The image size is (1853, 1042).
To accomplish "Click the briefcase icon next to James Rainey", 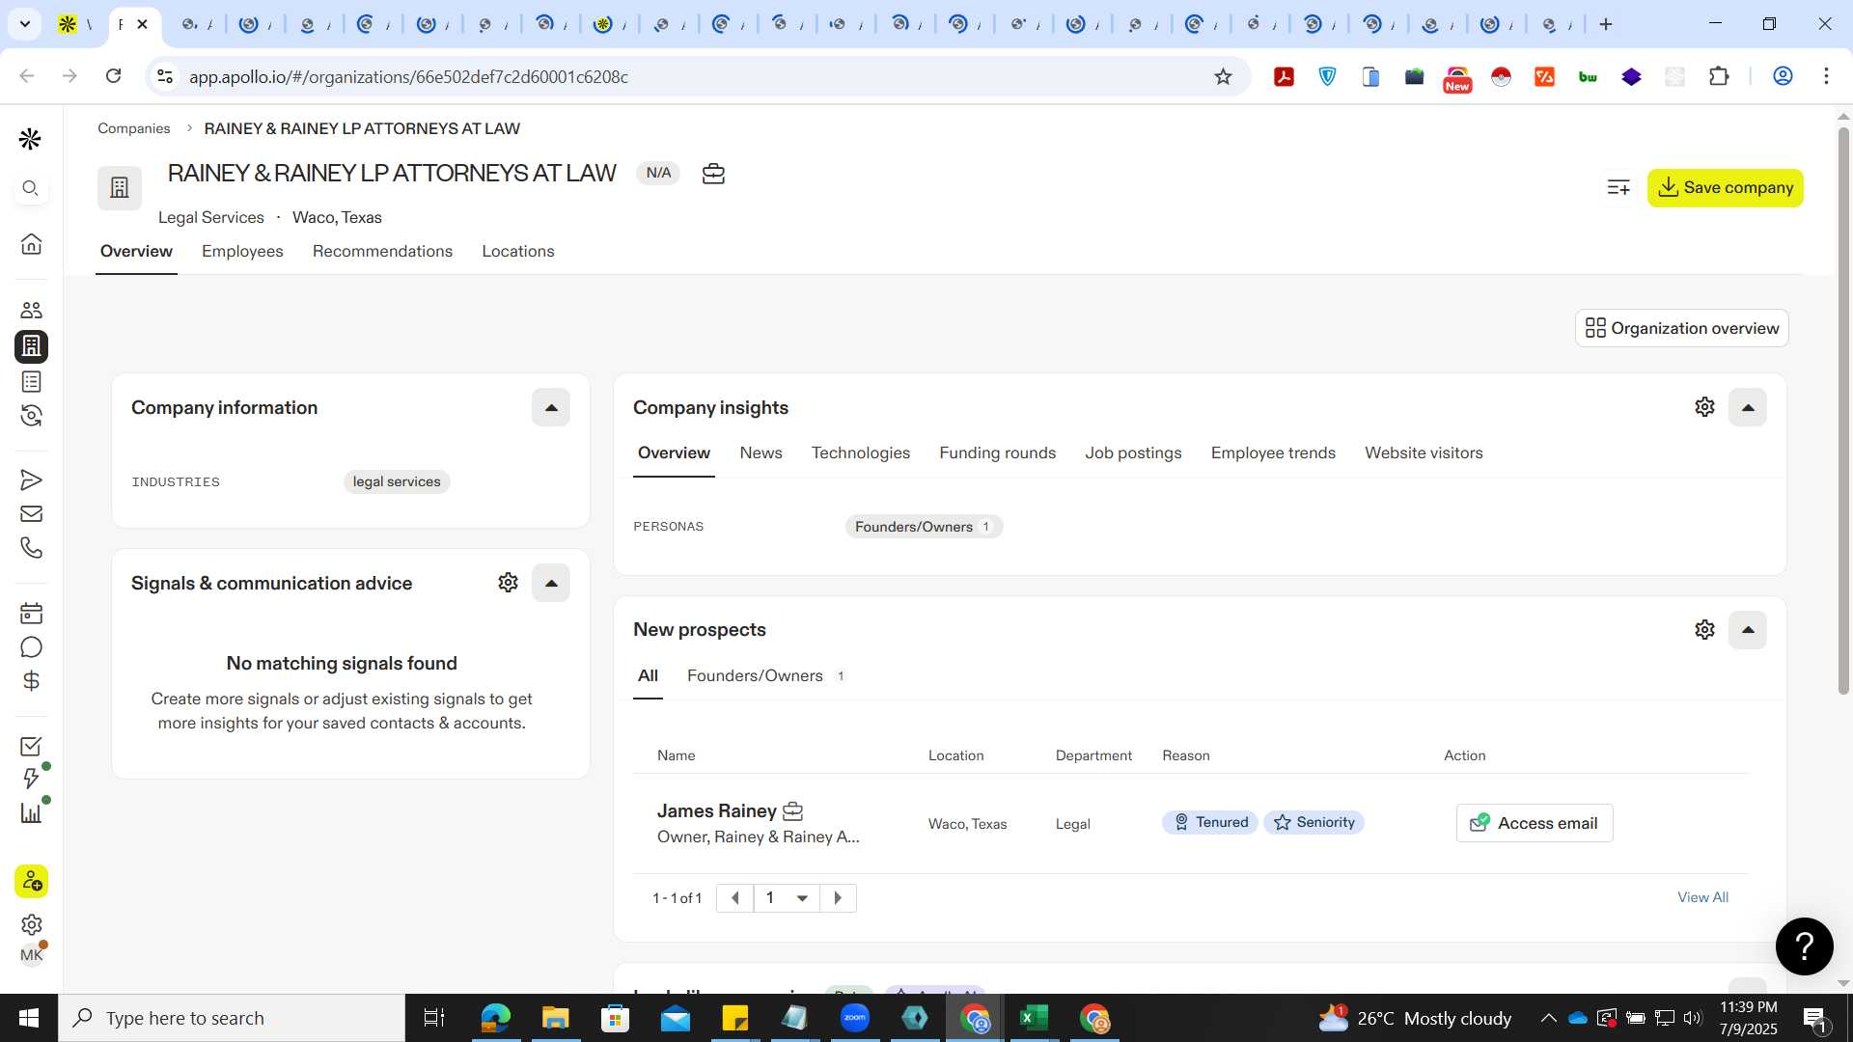I will pos(792,811).
